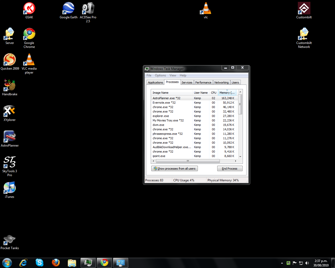The height and width of the screenshot is (268, 335).
Task: Select the phraseexpress.exe *32 process
Action: (194, 134)
